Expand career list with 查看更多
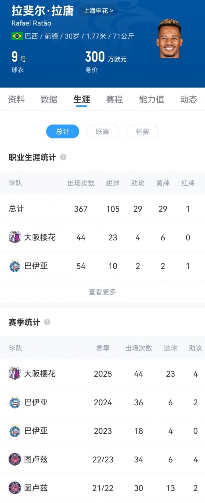 pyautogui.click(x=102, y=292)
